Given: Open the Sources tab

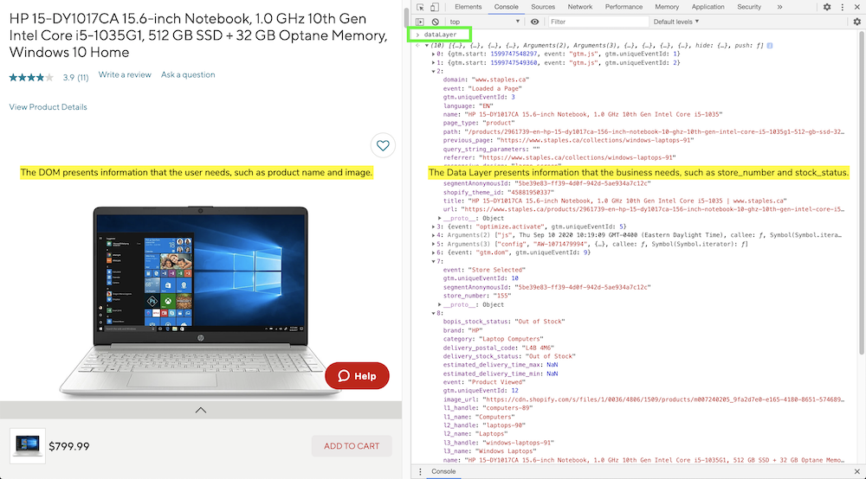Looking at the screenshot, I should coord(543,7).
